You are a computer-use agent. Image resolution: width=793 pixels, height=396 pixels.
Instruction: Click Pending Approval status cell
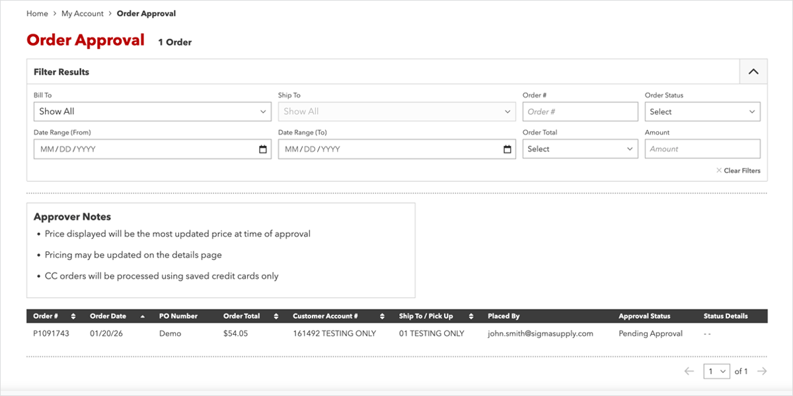coord(650,334)
